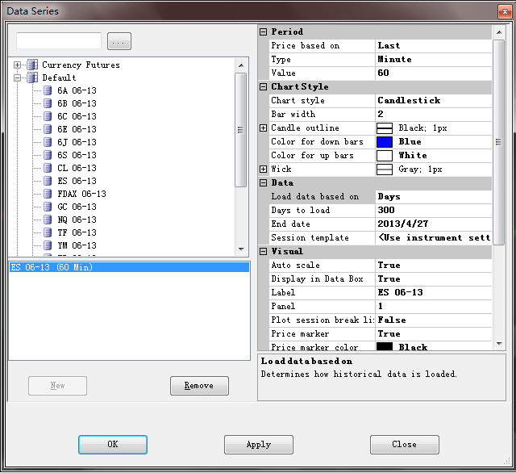The width and height of the screenshot is (516, 473).
Task: Click the FDAX 06-13 instrument icon
Action: pos(48,194)
